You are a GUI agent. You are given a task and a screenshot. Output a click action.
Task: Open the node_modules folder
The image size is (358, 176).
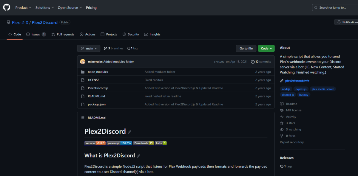coord(98,72)
